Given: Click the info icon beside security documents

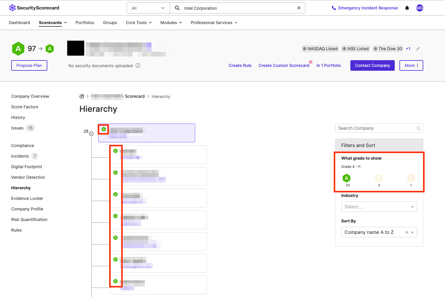Looking at the screenshot, I should tap(138, 65).
